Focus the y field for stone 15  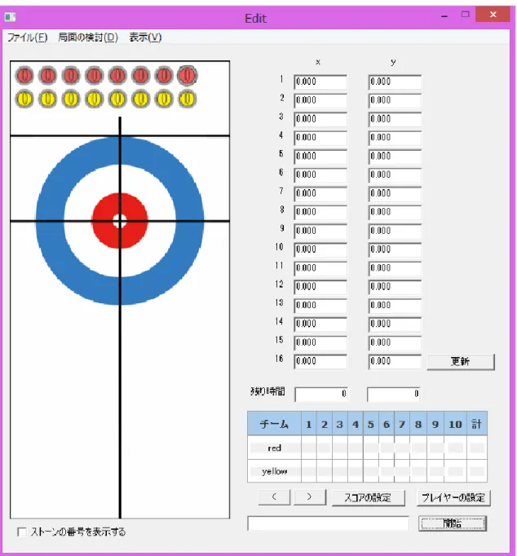395,342
